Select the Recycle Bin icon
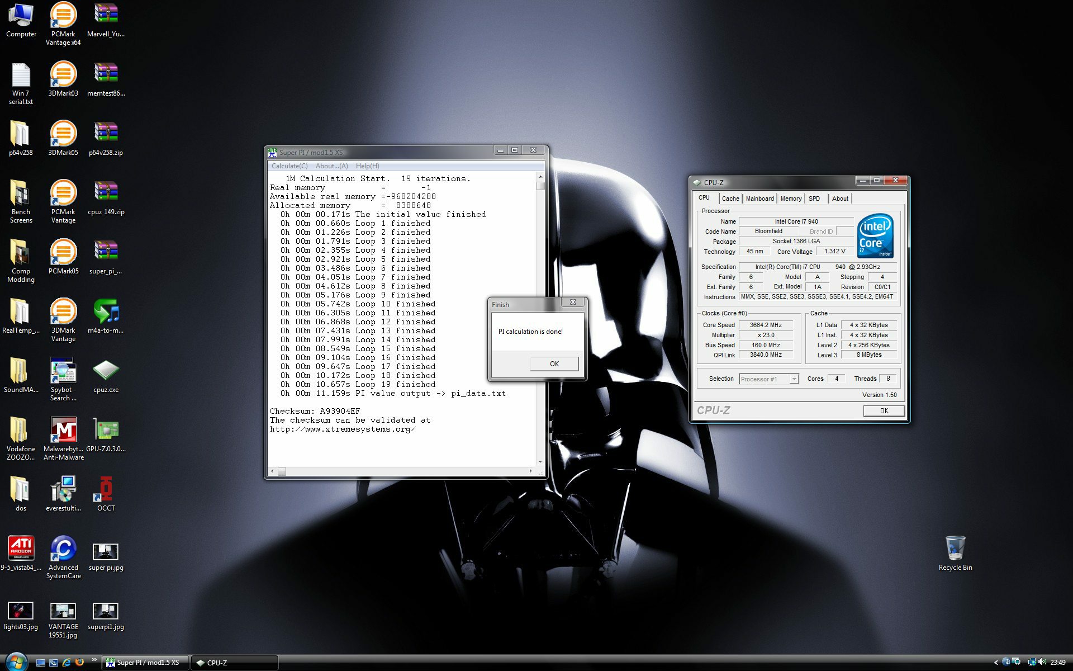Screen dimensions: 1073x671 955,553
